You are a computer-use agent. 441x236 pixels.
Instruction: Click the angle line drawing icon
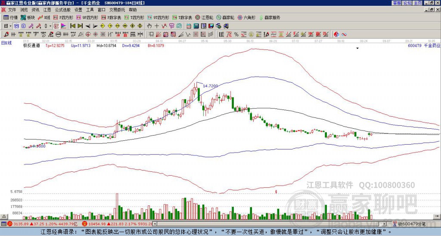[x=181, y=34]
